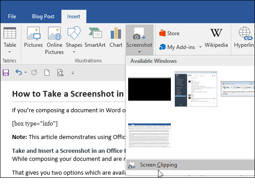
Task: Select Online Pictures in Illustrations
Action: 54,40
